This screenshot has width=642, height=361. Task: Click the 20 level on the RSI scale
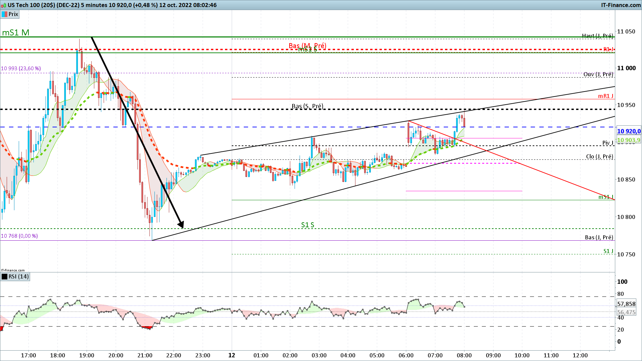[621, 330]
